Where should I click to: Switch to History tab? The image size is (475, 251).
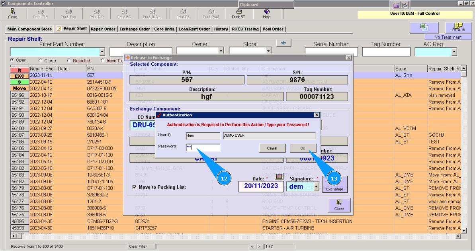coord(221,29)
